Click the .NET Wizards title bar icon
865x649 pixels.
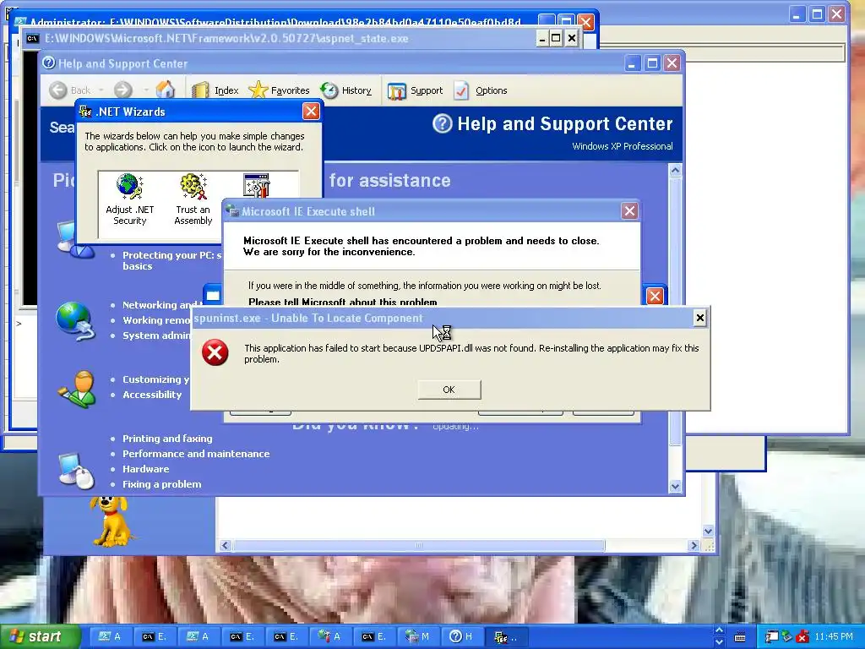click(x=85, y=112)
